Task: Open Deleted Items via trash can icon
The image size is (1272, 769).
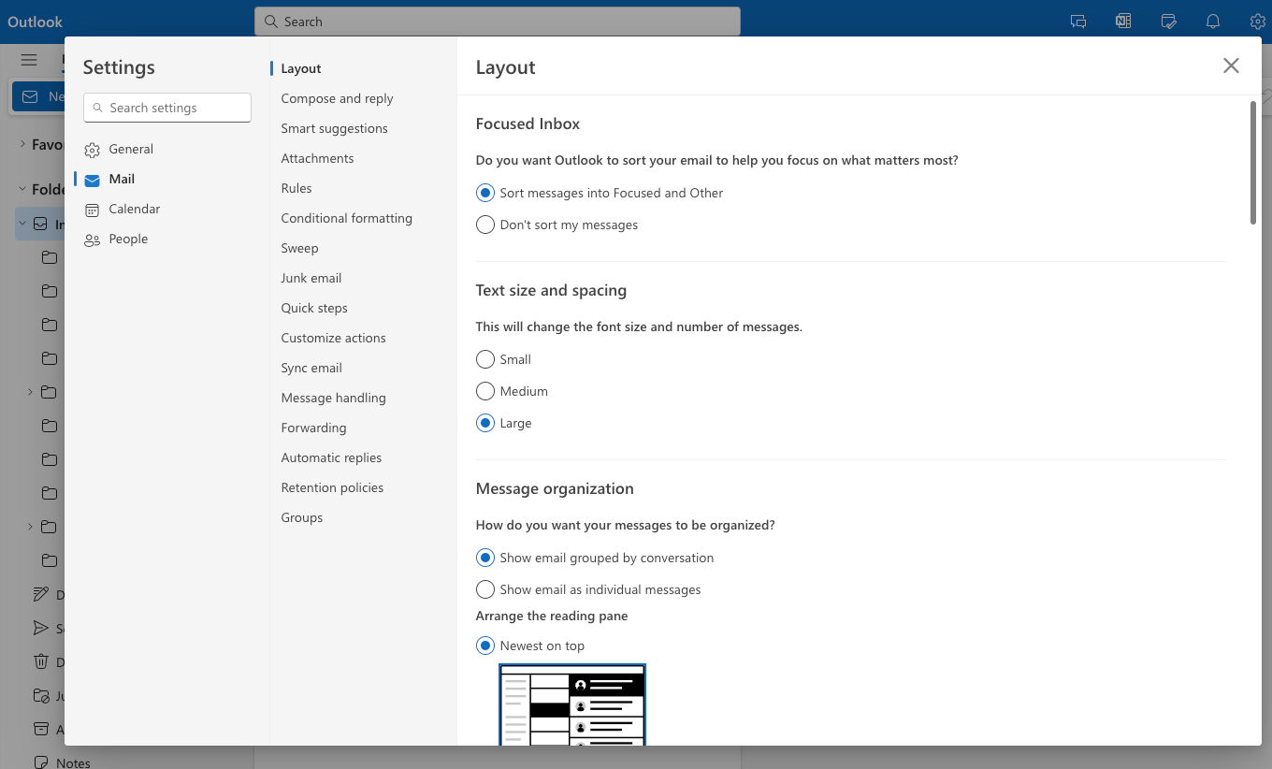Action: tap(40, 661)
